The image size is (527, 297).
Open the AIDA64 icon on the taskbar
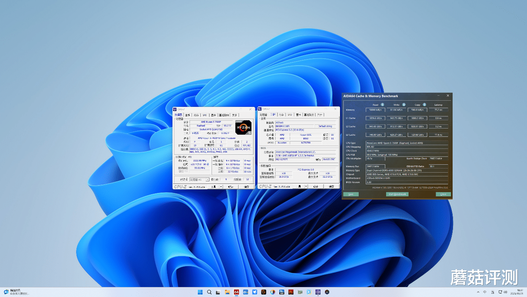pos(236,292)
